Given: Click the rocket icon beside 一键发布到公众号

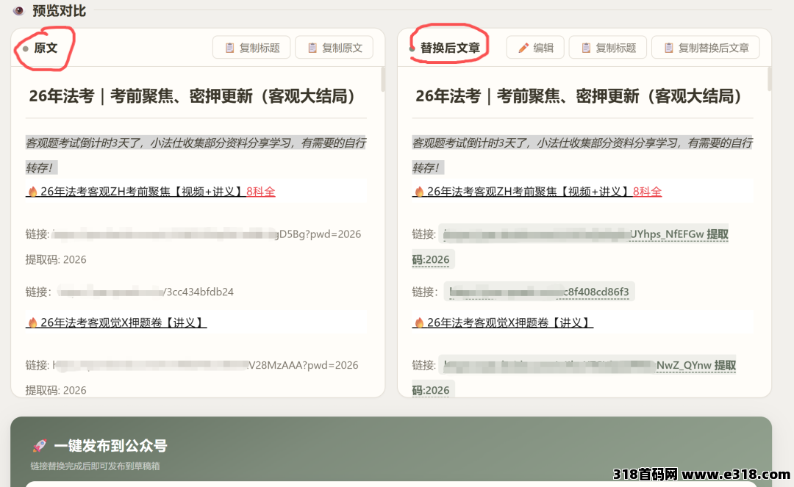Looking at the screenshot, I should click(x=40, y=445).
